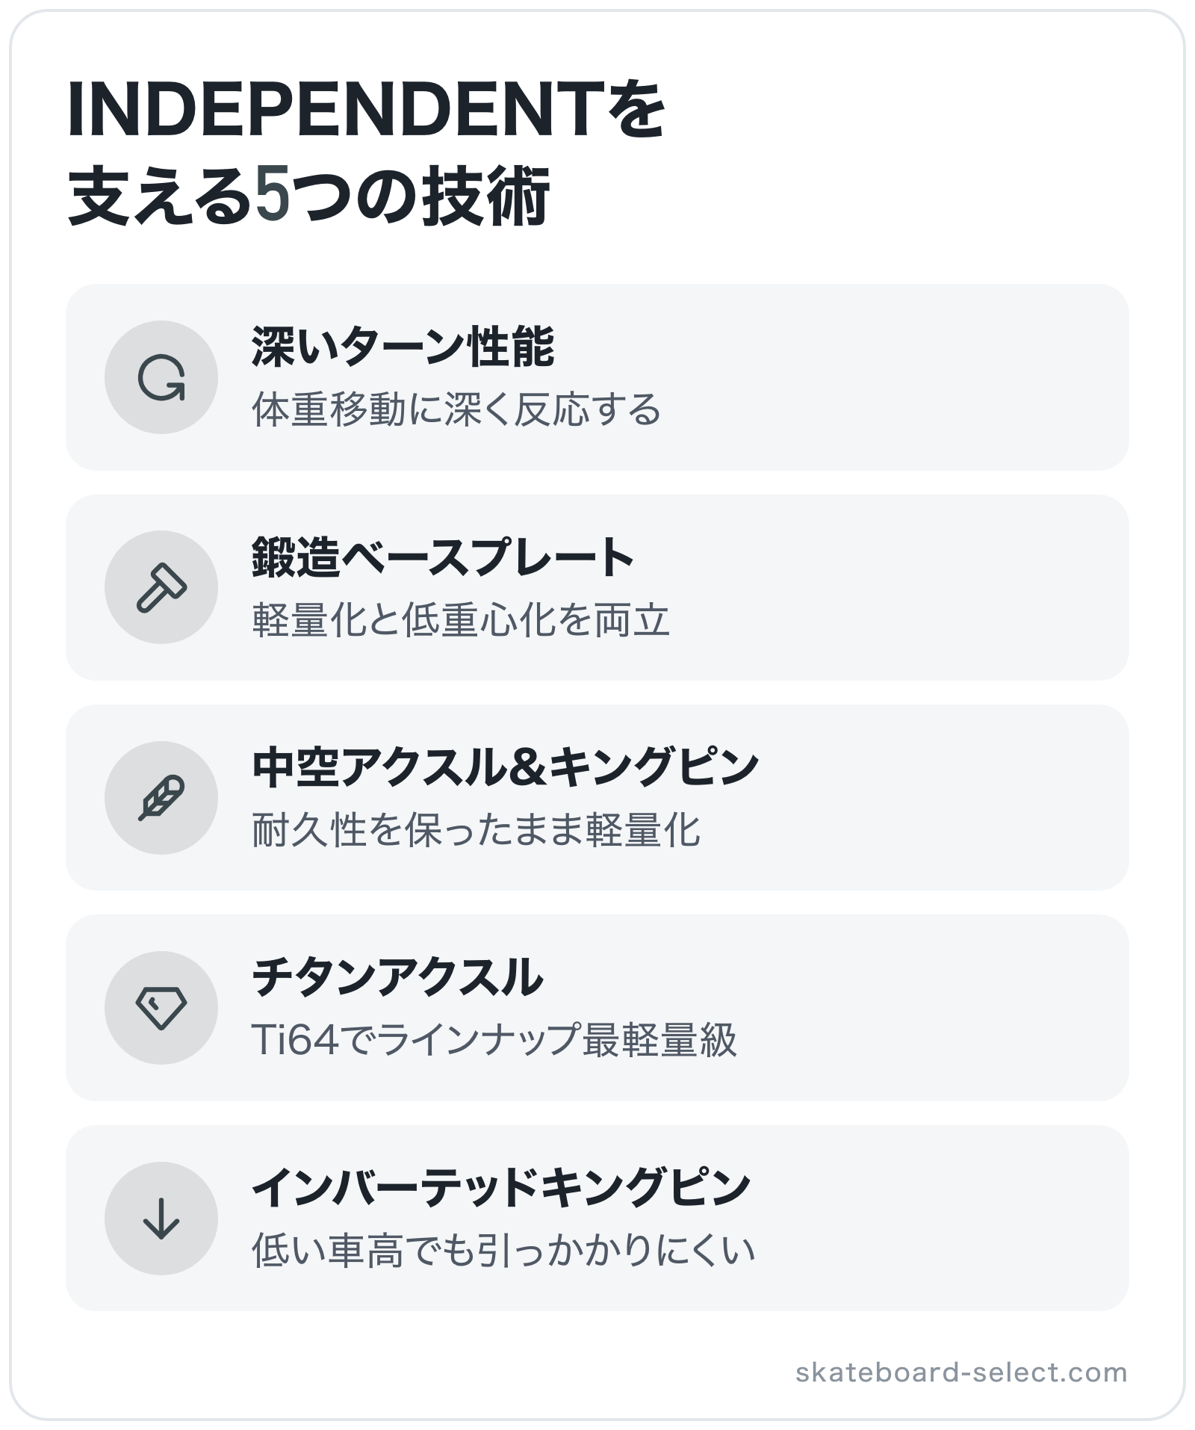The width and height of the screenshot is (1195, 1430).
Task: Click the 低い車高でも引っかかりにくい text
Action: pos(503,1250)
